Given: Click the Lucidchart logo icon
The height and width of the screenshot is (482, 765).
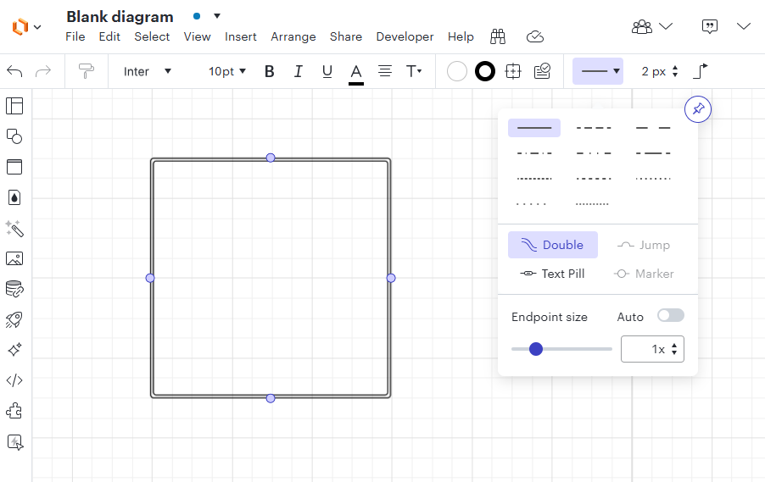Looking at the screenshot, I should pyautogui.click(x=20, y=27).
